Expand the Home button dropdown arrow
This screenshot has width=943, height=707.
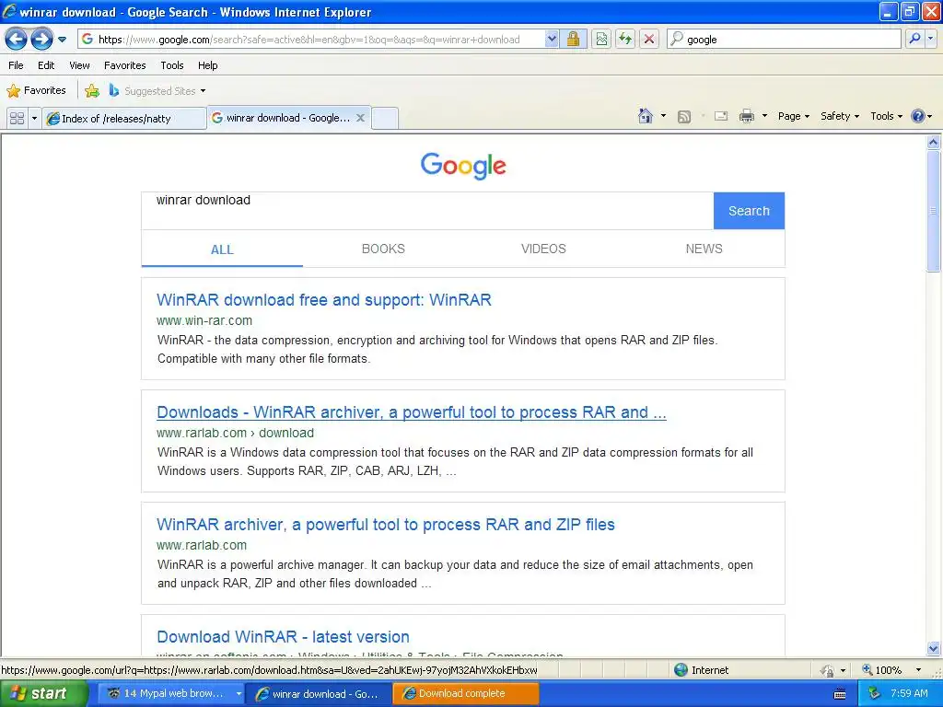[x=663, y=116]
